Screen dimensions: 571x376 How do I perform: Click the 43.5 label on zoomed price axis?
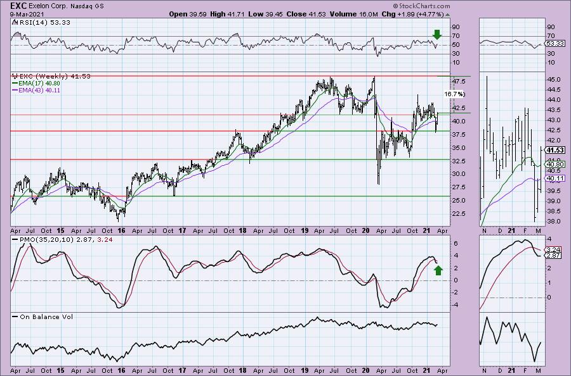point(553,110)
